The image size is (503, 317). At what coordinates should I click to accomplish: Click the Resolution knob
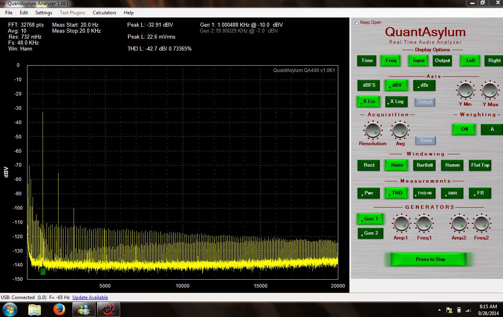(372, 130)
